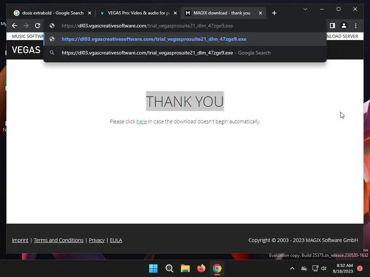Open the Chrome profile icon
The height and width of the screenshot is (277, 370).
click(x=344, y=26)
